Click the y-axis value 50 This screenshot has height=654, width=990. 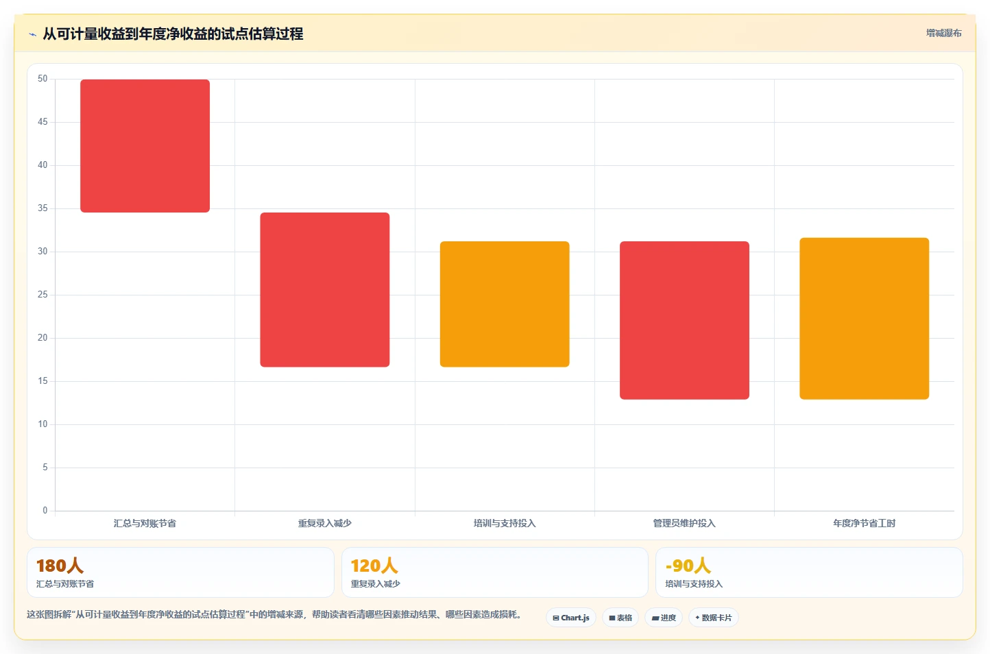43,79
